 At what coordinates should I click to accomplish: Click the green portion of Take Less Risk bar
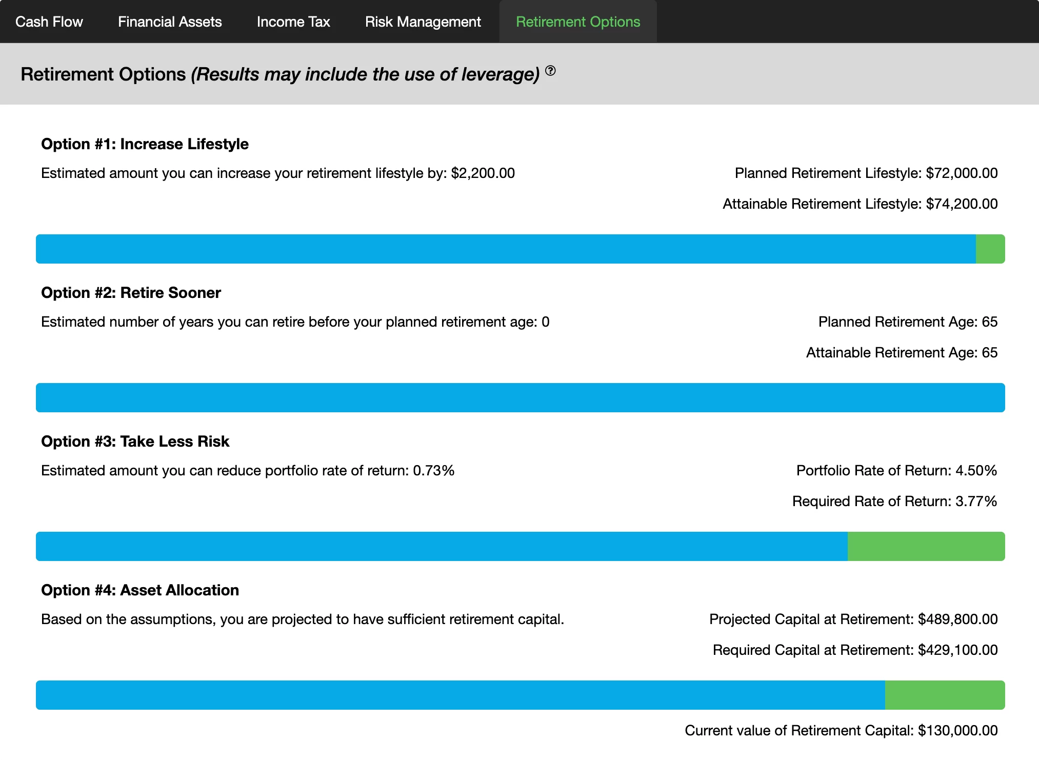[x=926, y=547]
